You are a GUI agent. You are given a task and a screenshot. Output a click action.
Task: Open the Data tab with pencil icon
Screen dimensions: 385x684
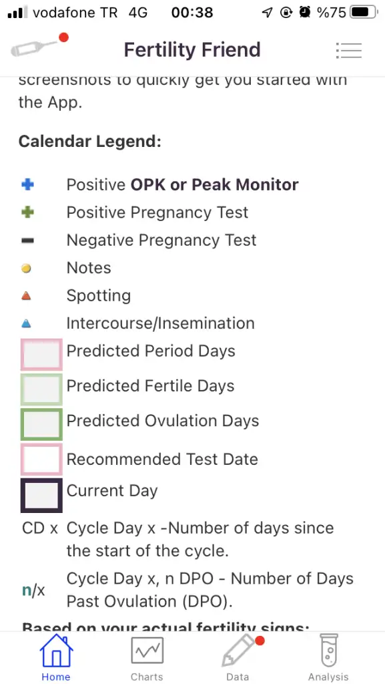coord(239,658)
